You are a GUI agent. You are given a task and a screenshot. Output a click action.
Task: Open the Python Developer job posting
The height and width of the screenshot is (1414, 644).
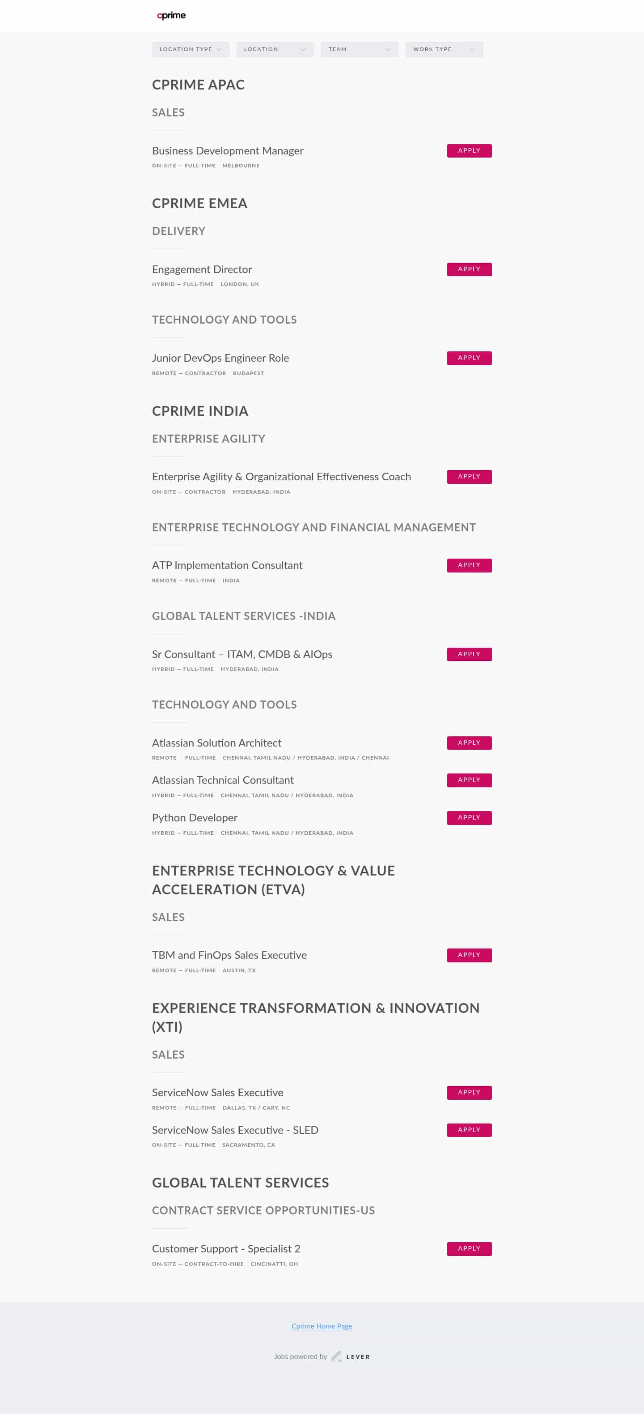195,818
